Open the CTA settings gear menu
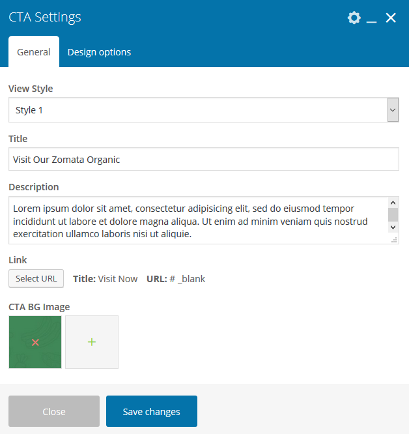The height and width of the screenshot is (434, 409). [354, 18]
